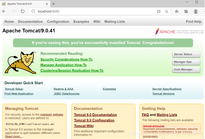Open Wiki in the navigation bar
The width and height of the screenshot is (205, 139).
(x=97, y=22)
